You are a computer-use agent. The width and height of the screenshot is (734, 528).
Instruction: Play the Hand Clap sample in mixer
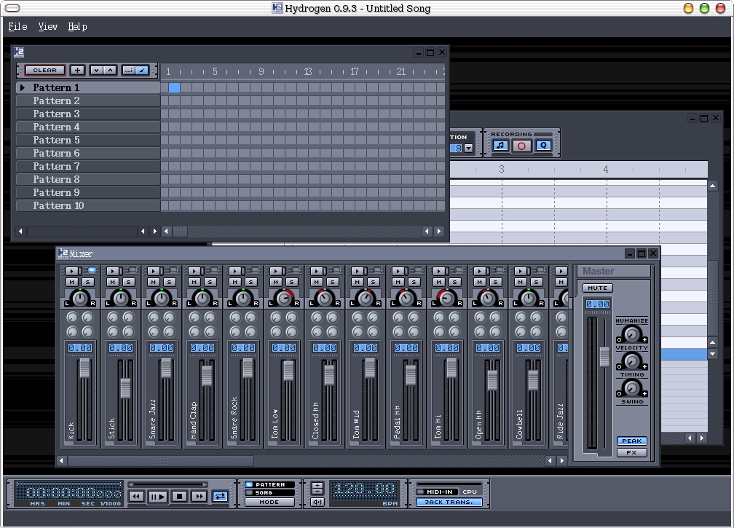coord(194,271)
